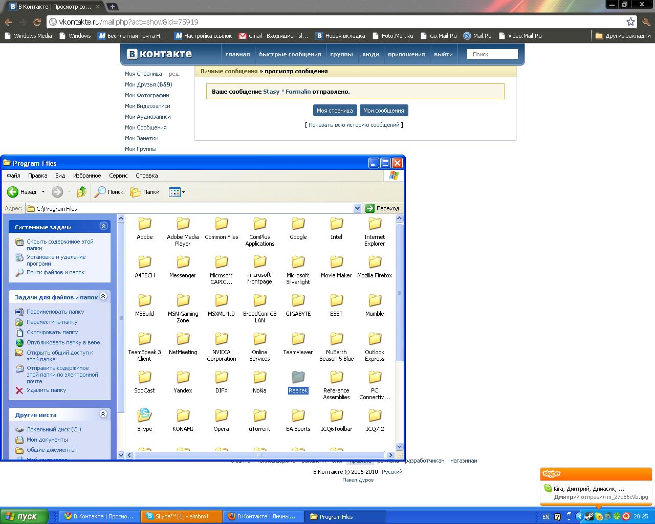The height and width of the screenshot is (524, 655).
Task: Open the Google folder
Action: 298,228
